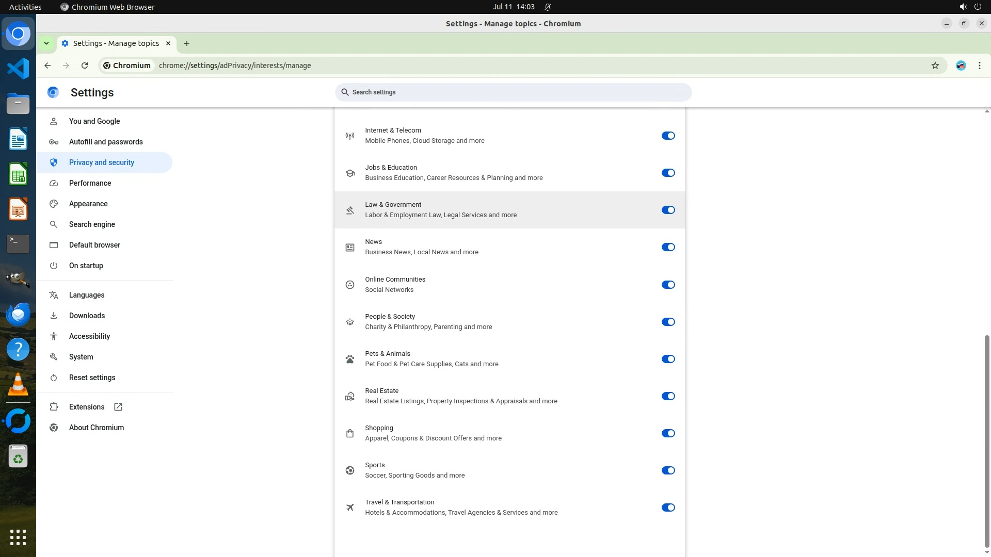Close the Settings - Manage topics tab

168,43
